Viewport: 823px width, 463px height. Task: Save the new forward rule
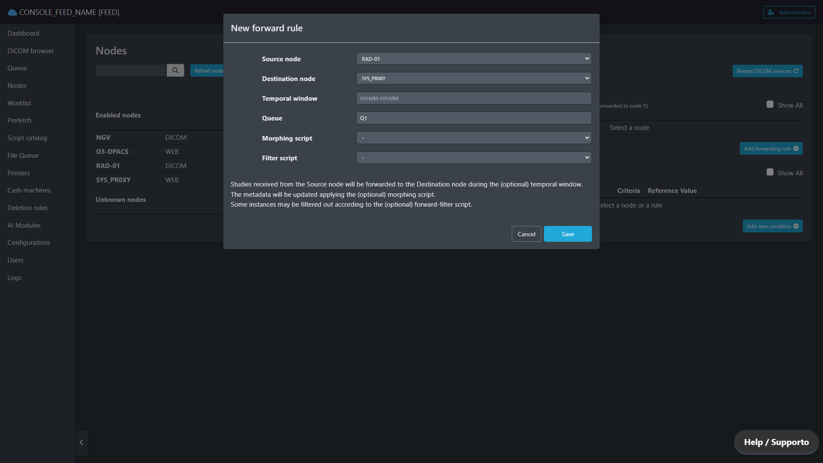click(x=568, y=234)
